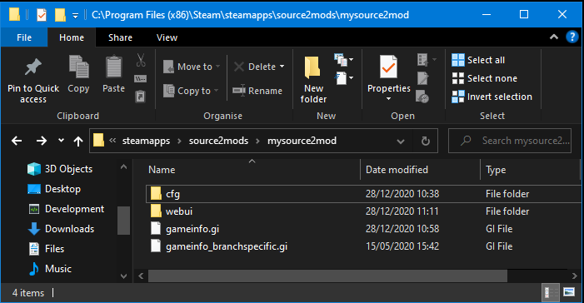The height and width of the screenshot is (303, 584).
Task: Click the horizontal scrollbar thumb
Action: (x=327, y=276)
